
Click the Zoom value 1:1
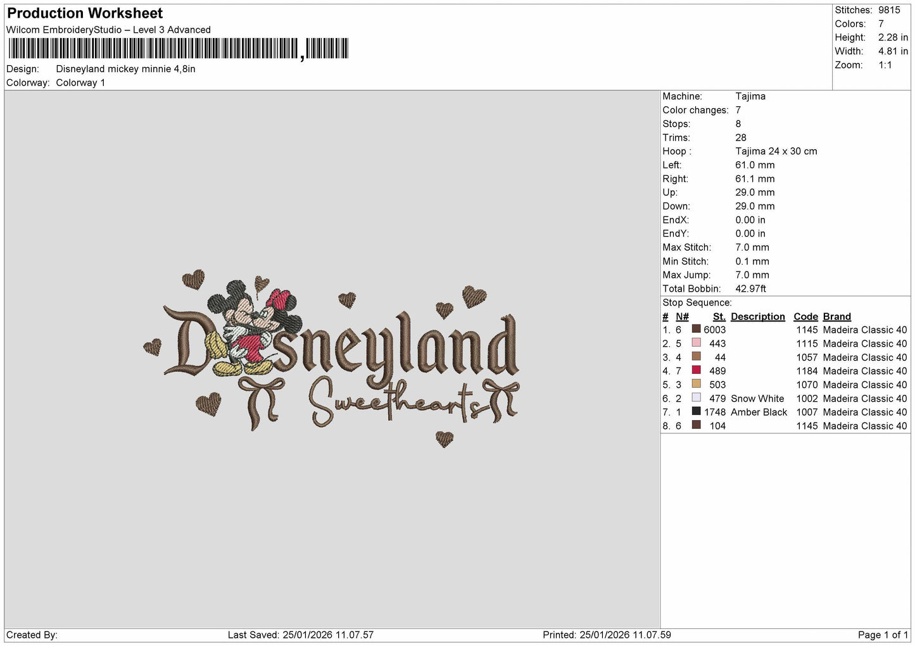(885, 65)
